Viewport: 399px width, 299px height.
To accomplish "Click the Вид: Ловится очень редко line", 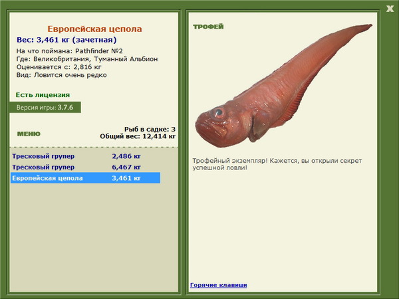I will pos(62,75).
